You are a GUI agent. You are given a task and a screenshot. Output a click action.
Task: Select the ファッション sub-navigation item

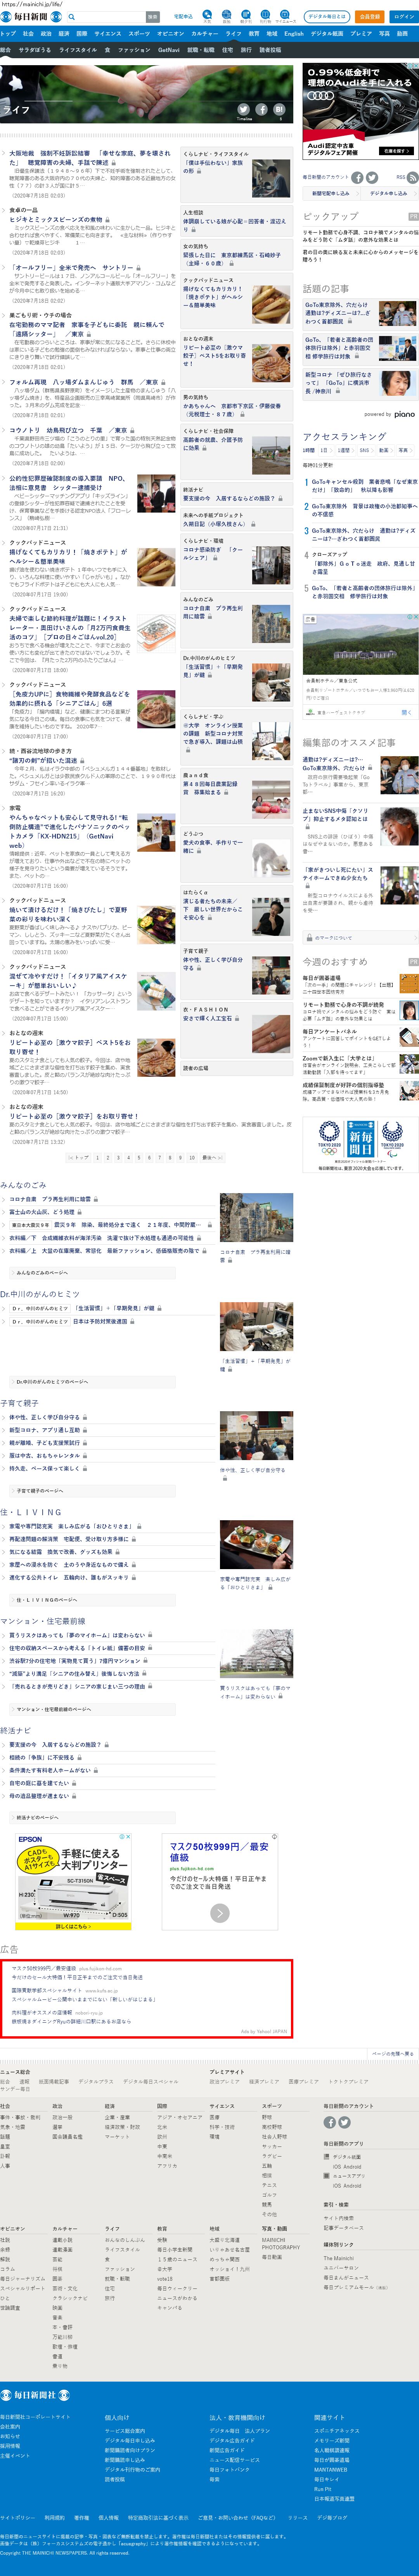click(134, 49)
